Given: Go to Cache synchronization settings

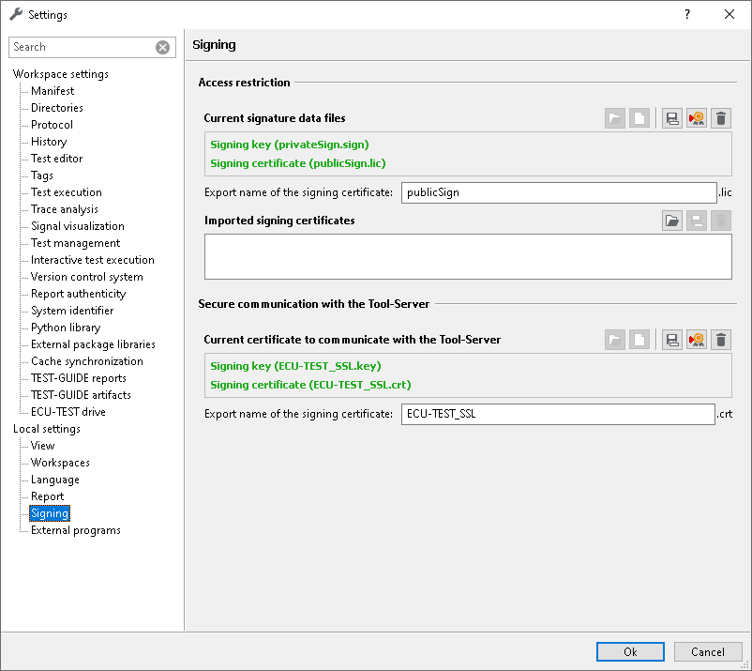Looking at the screenshot, I should 87,361.
